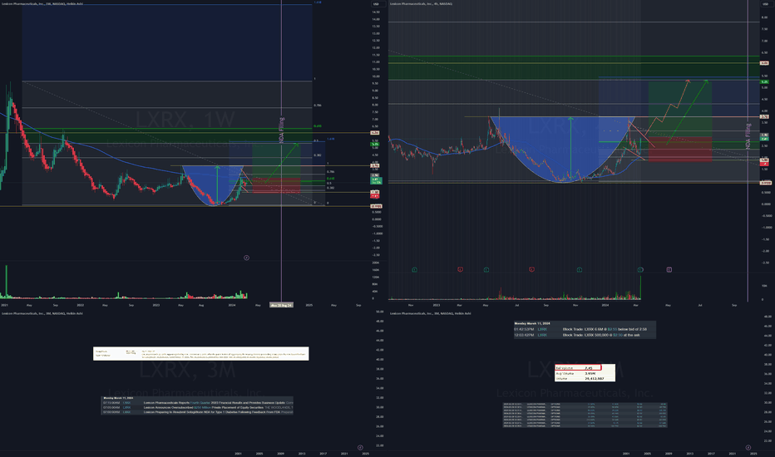The image size is (775, 457).
Task: Select the 4h NASDAQ chart title legend
Action: [421, 3]
